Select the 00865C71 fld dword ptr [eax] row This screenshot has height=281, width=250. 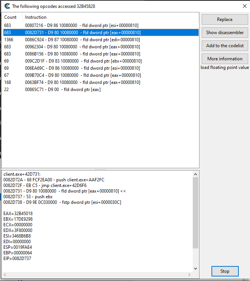click(x=101, y=90)
